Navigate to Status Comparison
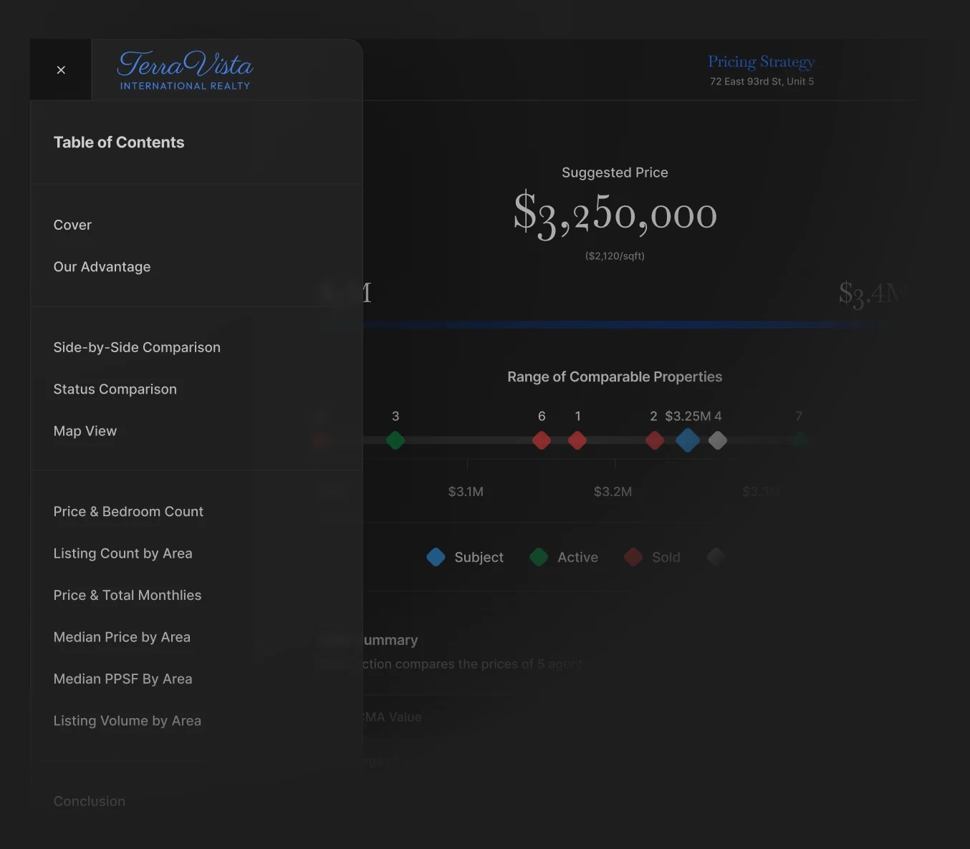 (115, 389)
